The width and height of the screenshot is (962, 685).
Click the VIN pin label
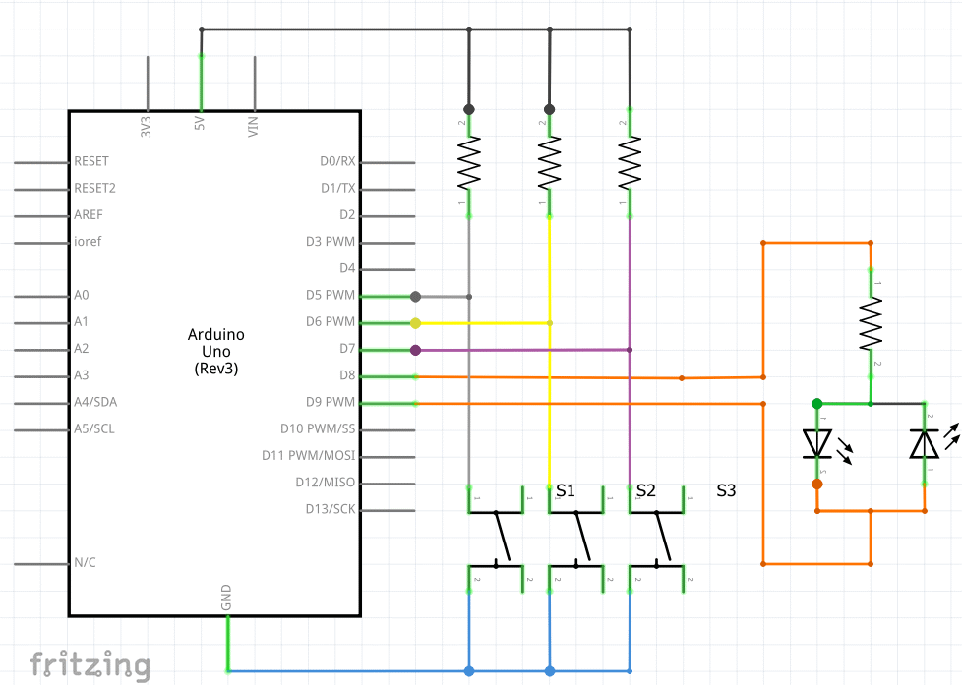point(253,127)
